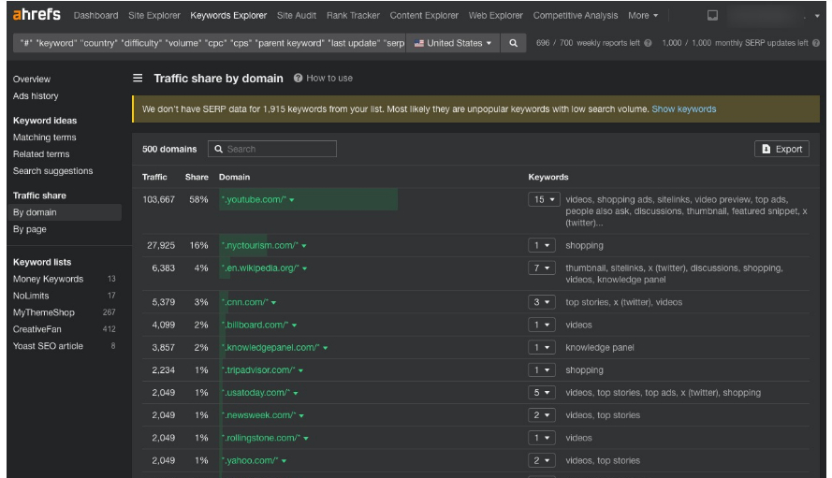Viewport: 832px width, 478px height.
Task: Expand cnn.com keywords dropdown 3
Action: click(x=542, y=302)
